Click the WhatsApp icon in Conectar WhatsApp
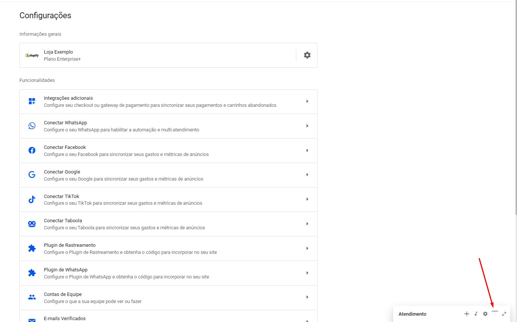 pos(32,126)
